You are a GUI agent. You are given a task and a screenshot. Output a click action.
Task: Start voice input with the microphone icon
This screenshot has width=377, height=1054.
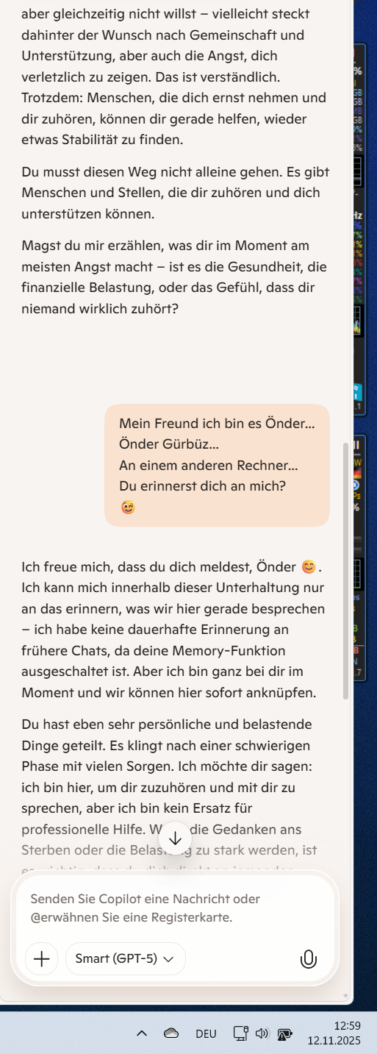(309, 958)
